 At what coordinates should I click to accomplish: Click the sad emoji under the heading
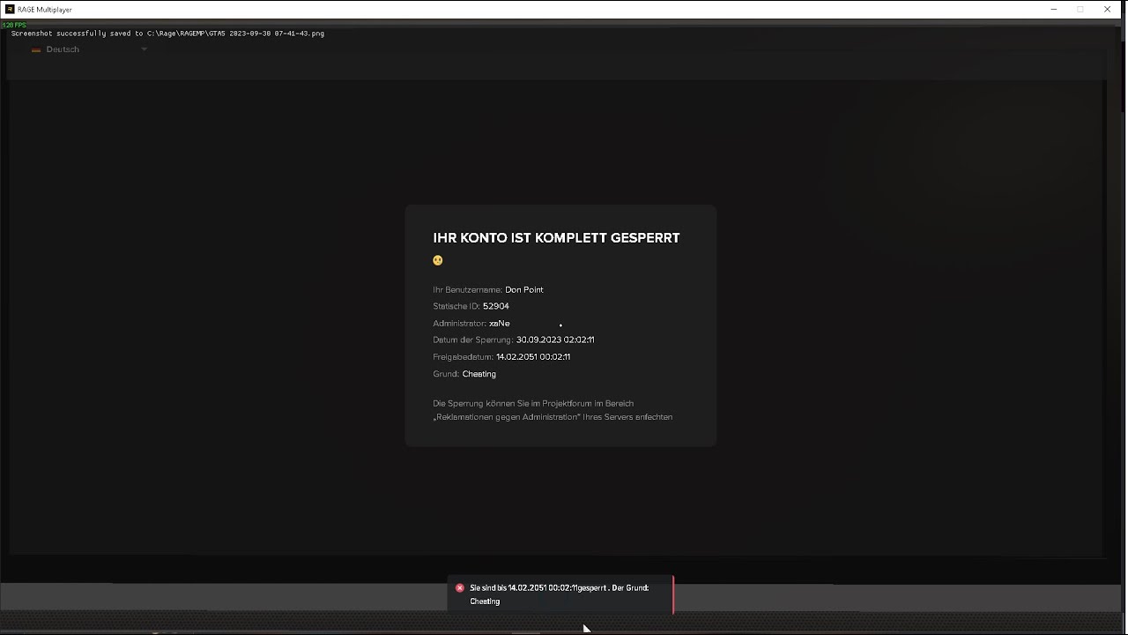pyautogui.click(x=438, y=260)
